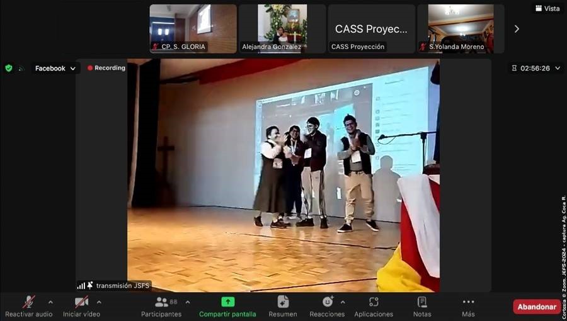Open the Facebook livestream dropdown

click(55, 68)
